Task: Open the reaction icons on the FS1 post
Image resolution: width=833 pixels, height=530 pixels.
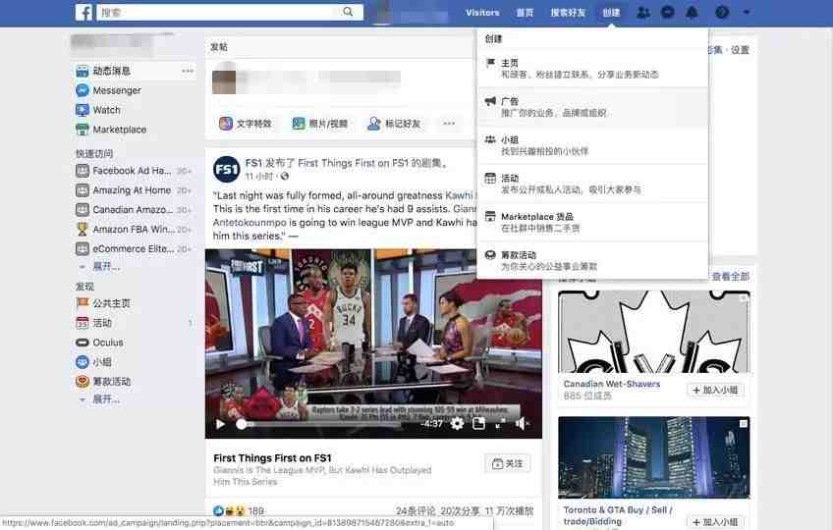Action: tap(230, 511)
